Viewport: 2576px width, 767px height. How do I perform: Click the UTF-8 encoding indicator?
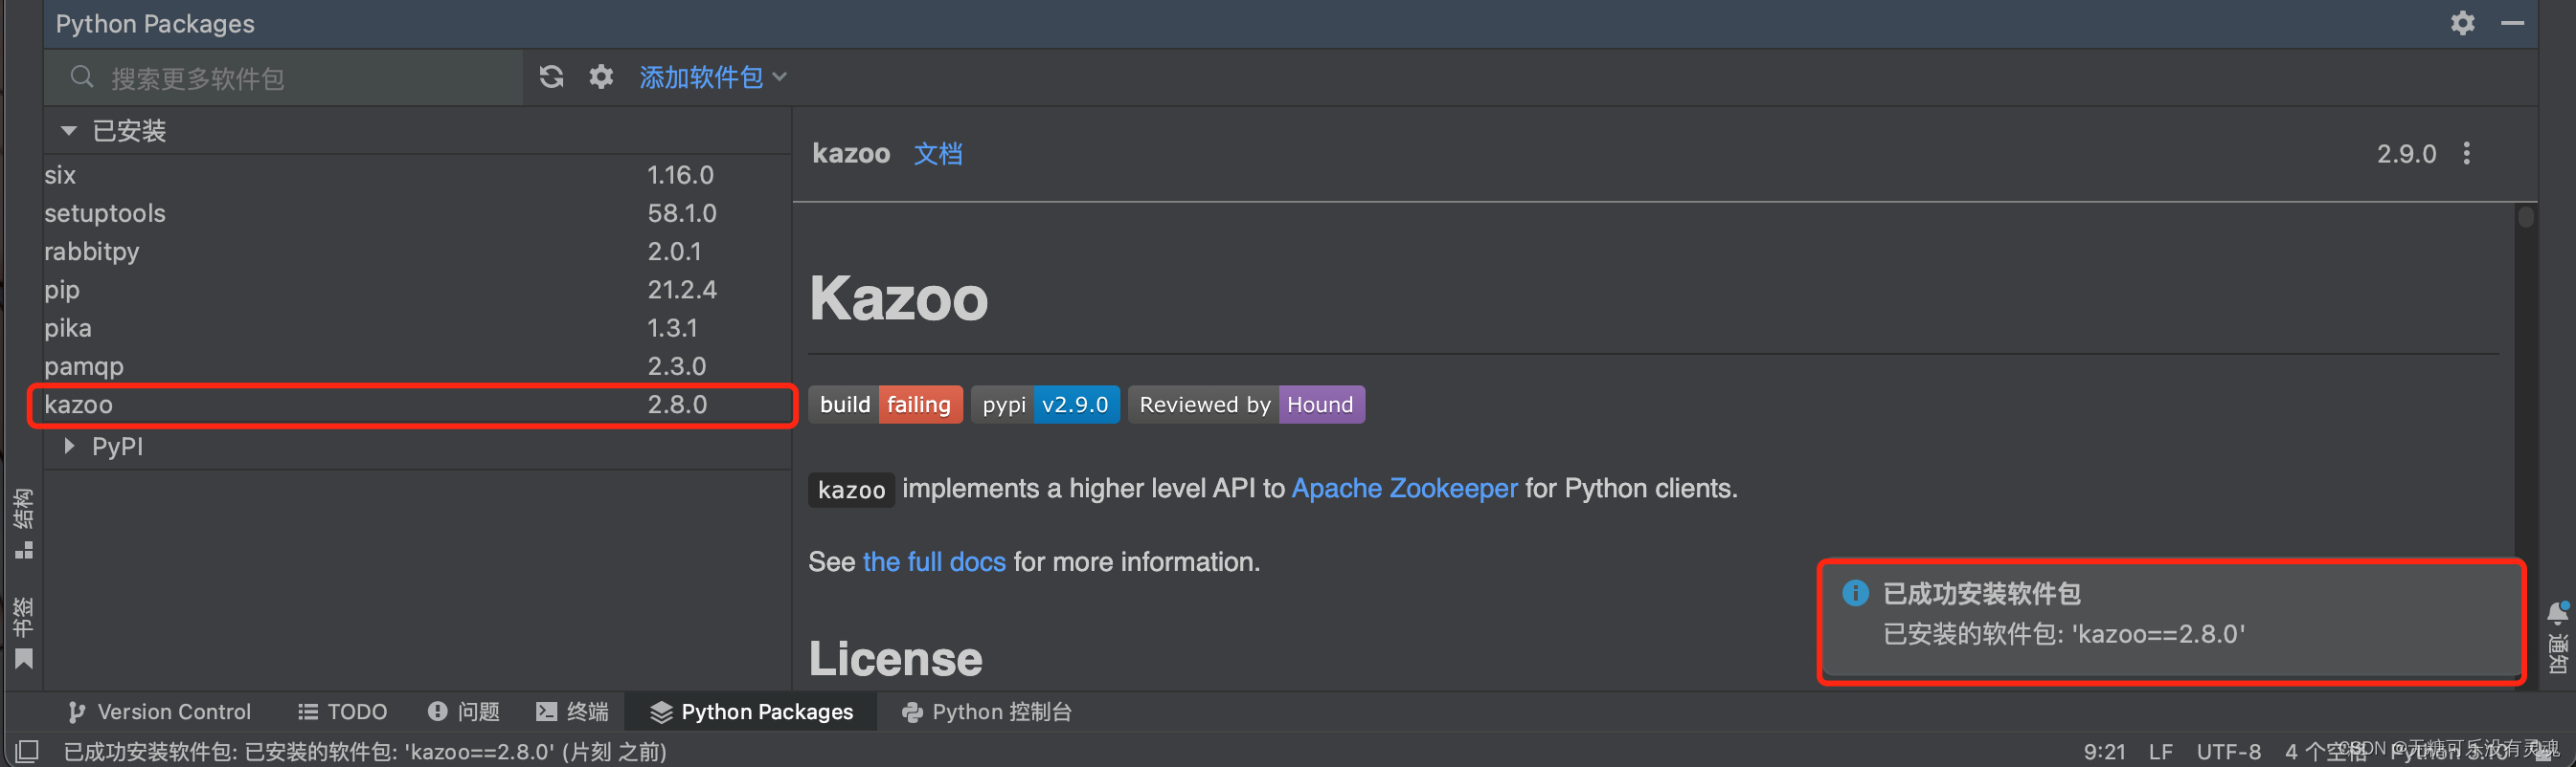[2228, 751]
